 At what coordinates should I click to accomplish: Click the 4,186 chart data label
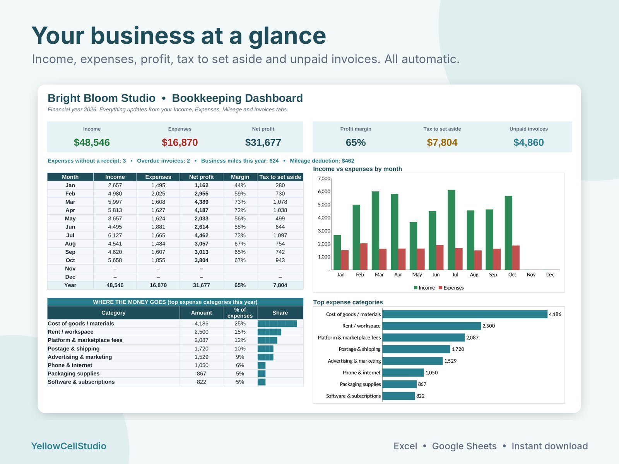click(555, 314)
